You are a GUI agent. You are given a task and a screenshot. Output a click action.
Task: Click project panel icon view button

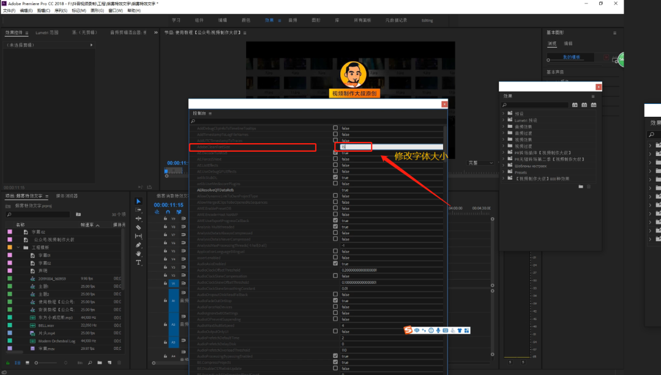pyautogui.click(x=28, y=363)
